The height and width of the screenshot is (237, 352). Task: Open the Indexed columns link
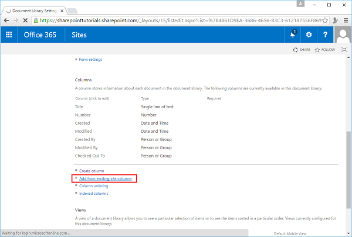click(x=93, y=193)
